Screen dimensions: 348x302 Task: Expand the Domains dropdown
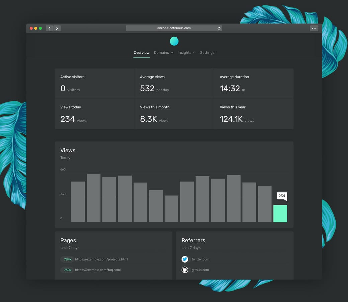(163, 53)
